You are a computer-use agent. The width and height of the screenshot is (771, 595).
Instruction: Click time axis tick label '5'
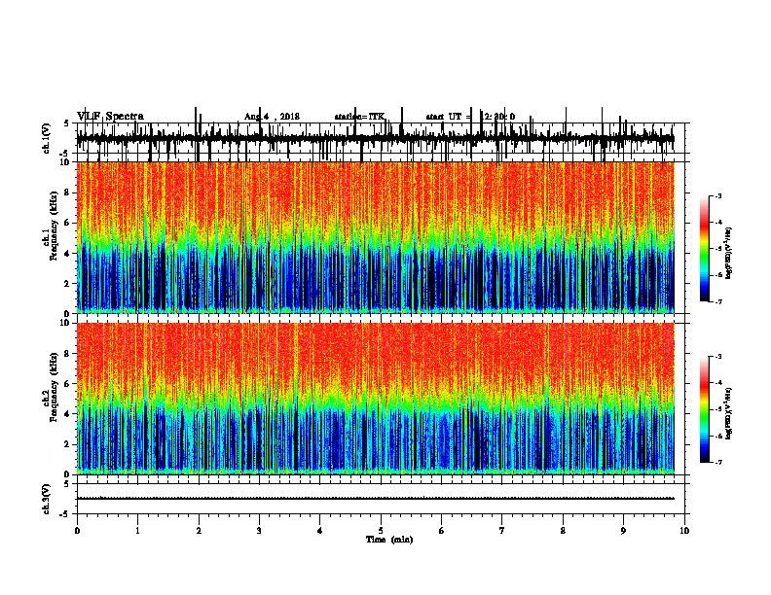click(381, 531)
